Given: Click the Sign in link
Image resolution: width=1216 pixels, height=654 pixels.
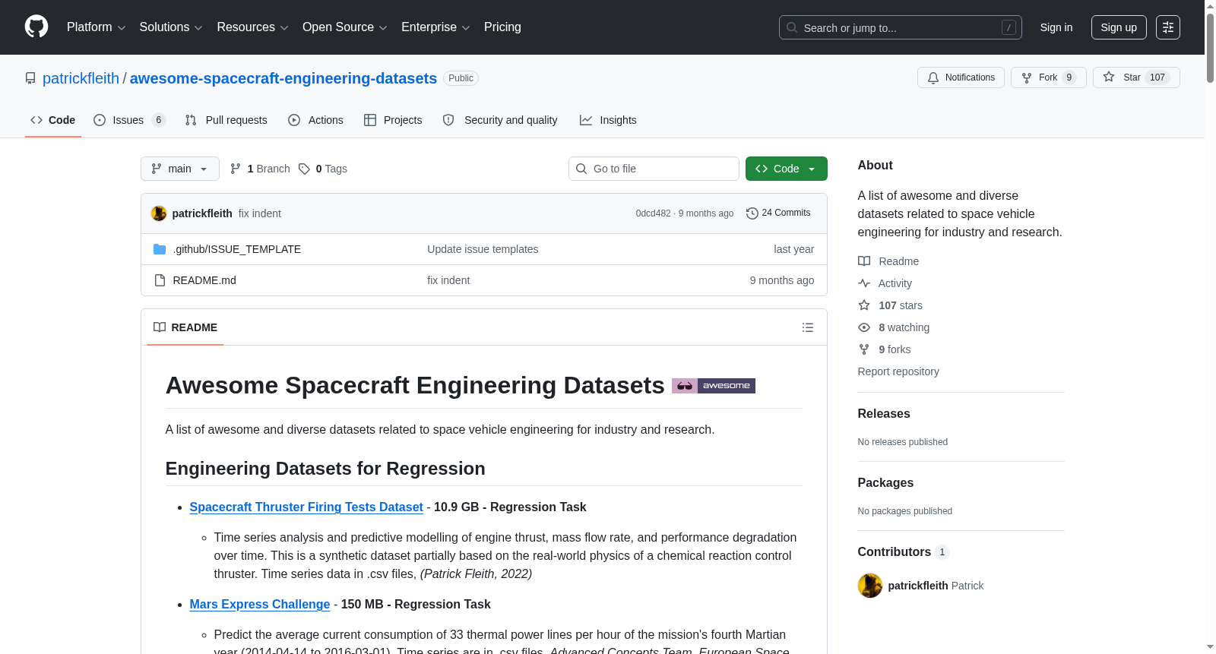Looking at the screenshot, I should 1056,27.
